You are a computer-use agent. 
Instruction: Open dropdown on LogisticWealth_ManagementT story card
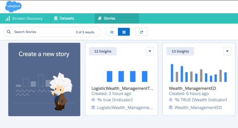click(150, 51)
